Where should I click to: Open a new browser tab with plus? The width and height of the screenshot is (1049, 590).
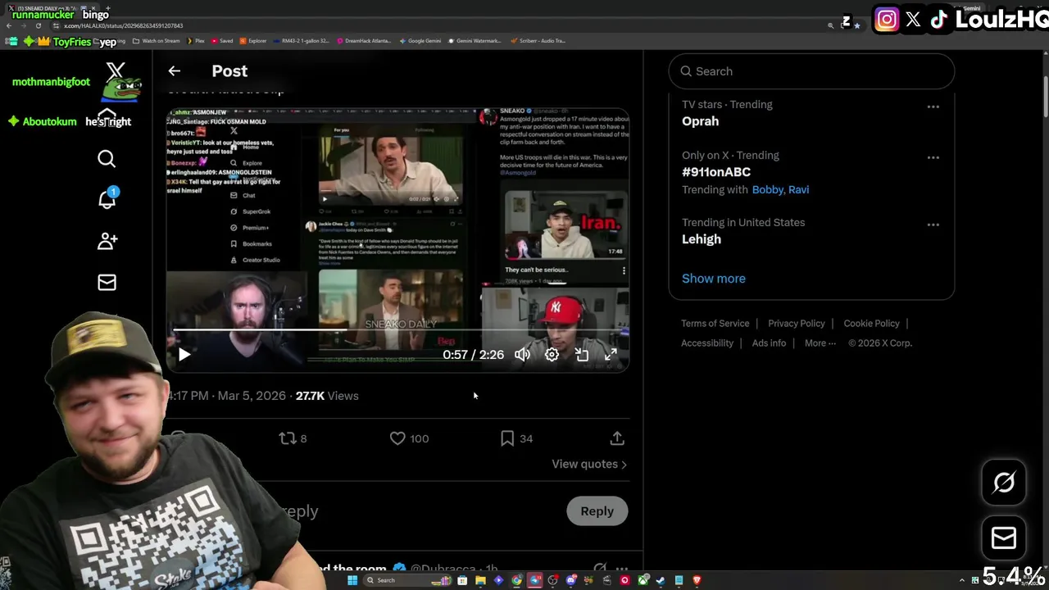tap(107, 8)
